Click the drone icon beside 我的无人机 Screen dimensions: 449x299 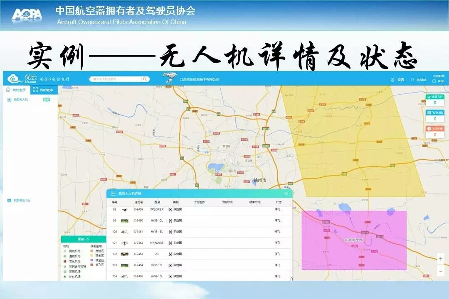coord(10,100)
